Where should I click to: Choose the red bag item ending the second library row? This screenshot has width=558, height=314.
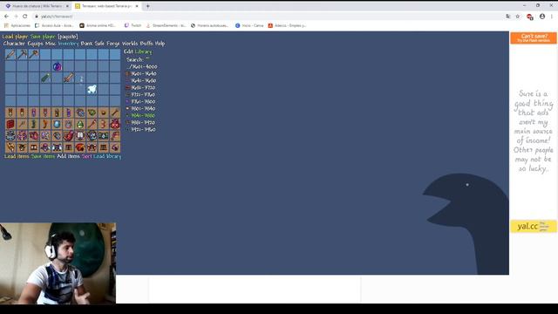[115, 124]
